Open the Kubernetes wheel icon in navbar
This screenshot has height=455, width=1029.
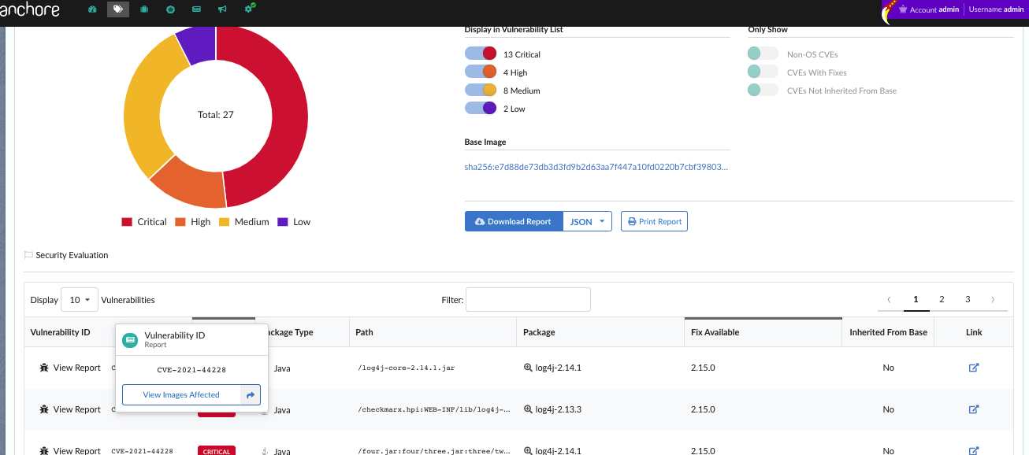click(x=170, y=9)
